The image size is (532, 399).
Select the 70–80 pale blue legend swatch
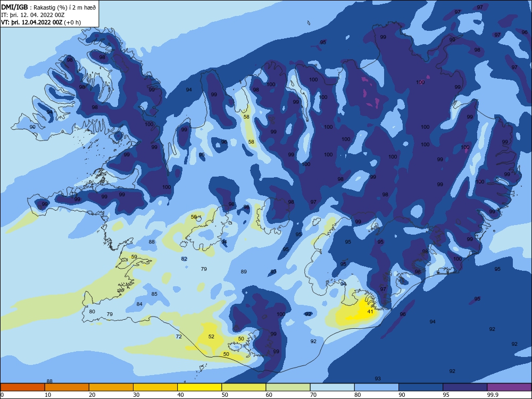(x=332, y=387)
